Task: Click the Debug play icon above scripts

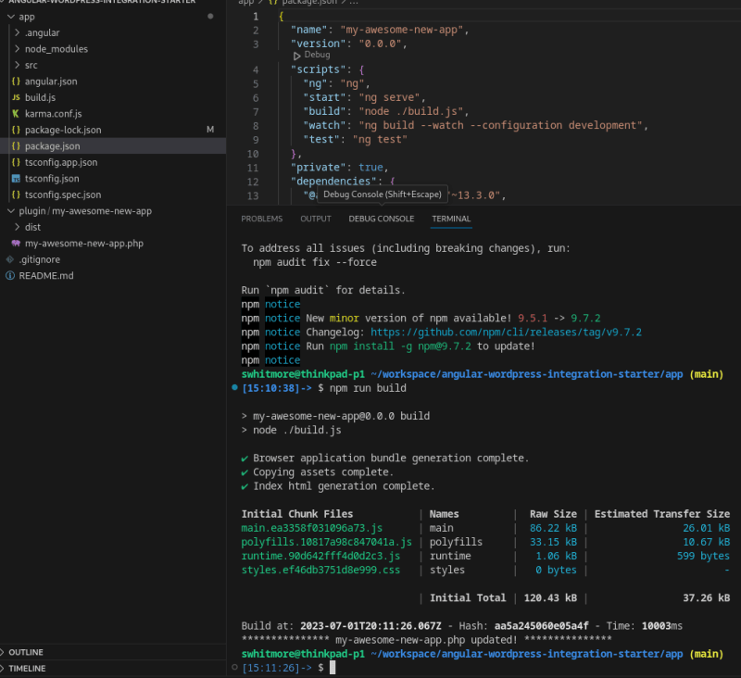Action: click(296, 56)
